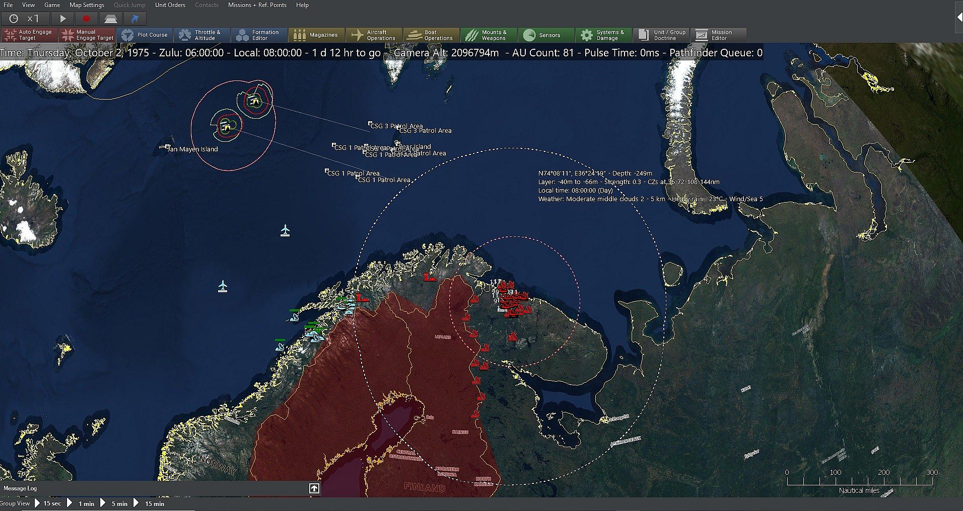963x511 pixels.
Task: Click the stacked layers toolbar icon
Action: (x=111, y=19)
